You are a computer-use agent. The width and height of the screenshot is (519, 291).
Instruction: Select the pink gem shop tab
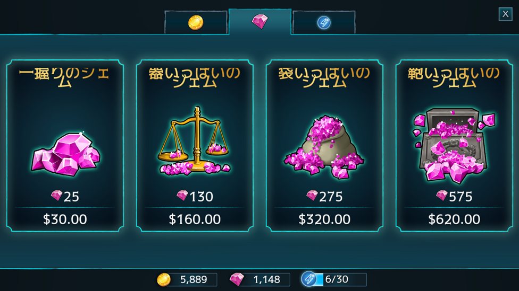click(260, 21)
